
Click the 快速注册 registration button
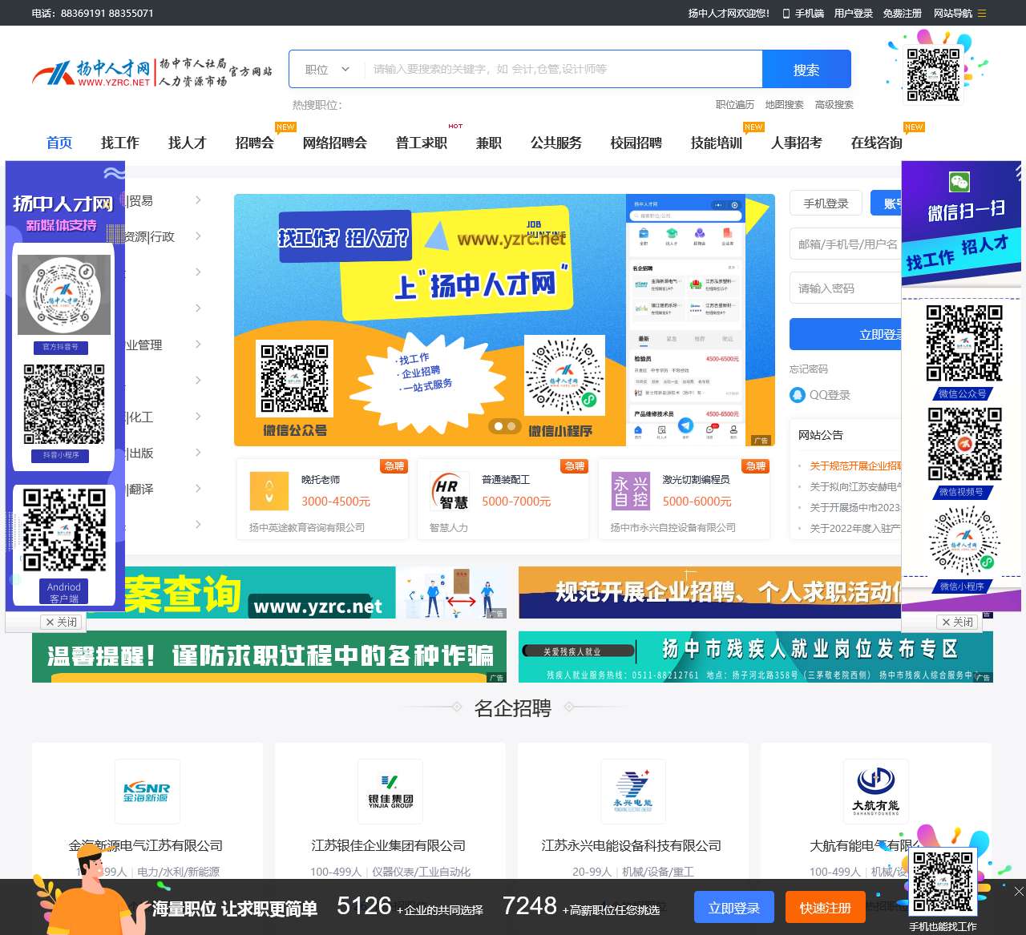(825, 907)
